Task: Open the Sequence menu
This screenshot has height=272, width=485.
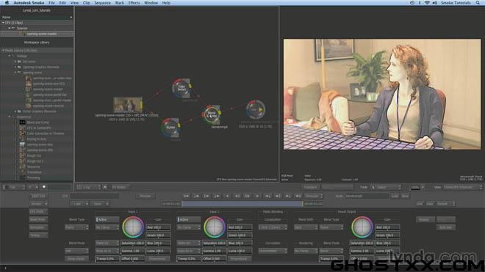Action: (102, 3)
